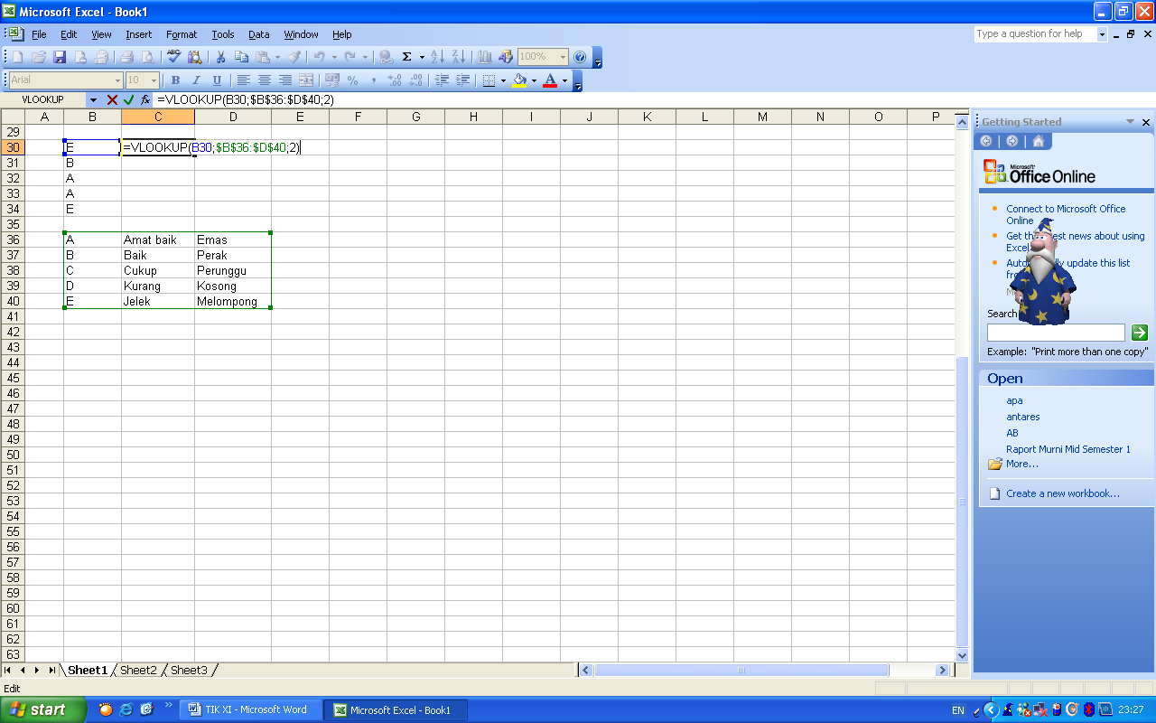Switch to the Sheet3 tab
The image size is (1156, 723).
click(189, 670)
